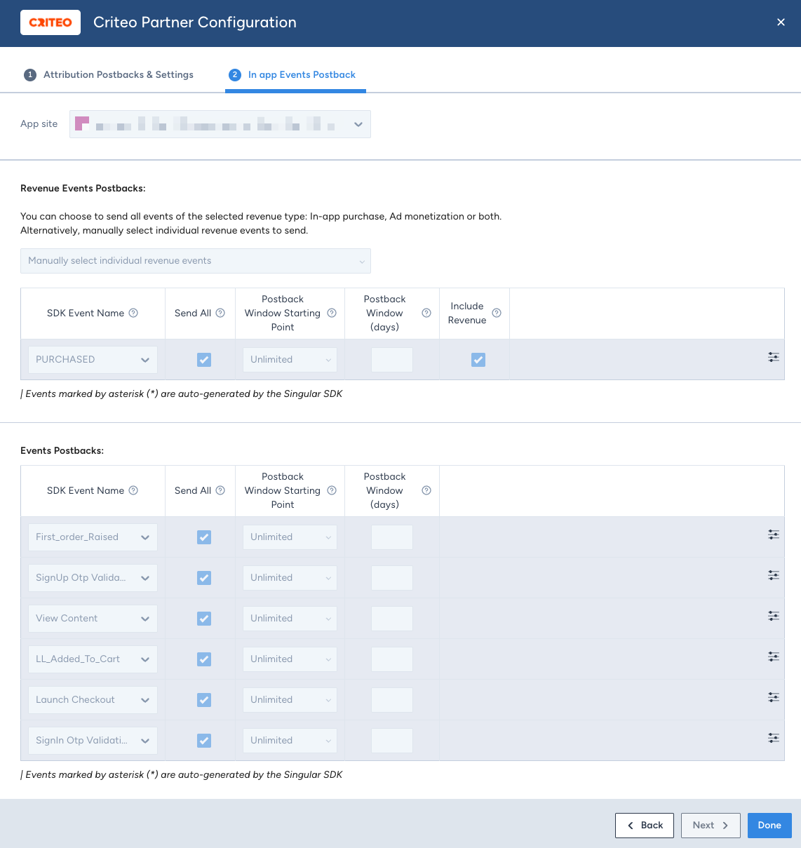Toggle Send All for SignIn Otp Validation
This screenshot has width=801, height=848.
coord(204,741)
